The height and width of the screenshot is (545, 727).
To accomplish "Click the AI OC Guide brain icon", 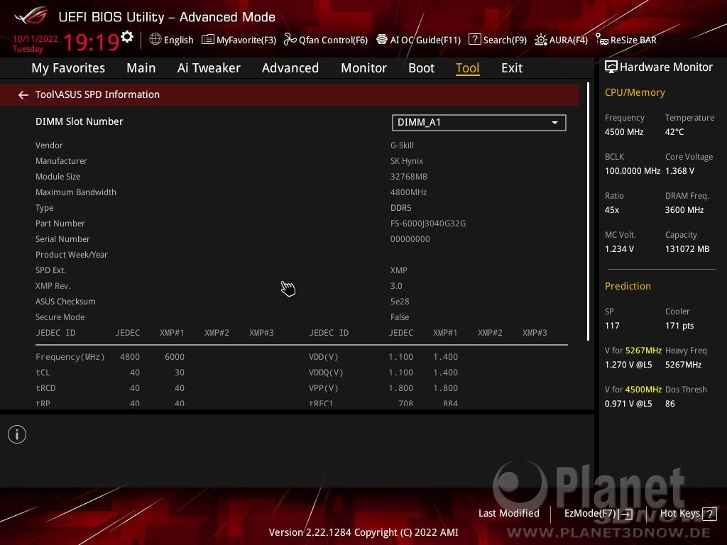I will coord(381,40).
